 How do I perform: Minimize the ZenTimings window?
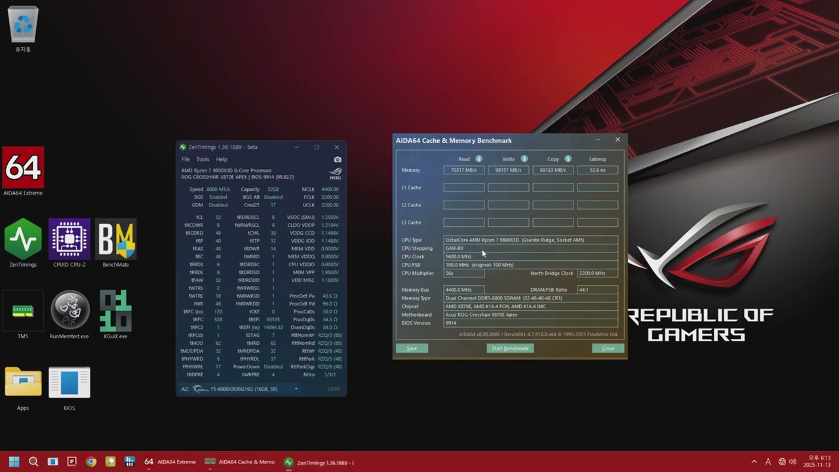tap(296, 147)
